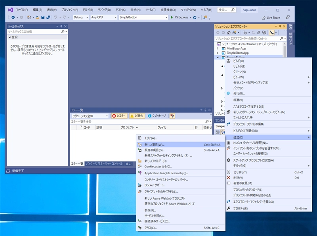The height and width of the screenshot is (236, 317).
Task: Choose Docker サポート... in submenu
Action: [181, 185]
